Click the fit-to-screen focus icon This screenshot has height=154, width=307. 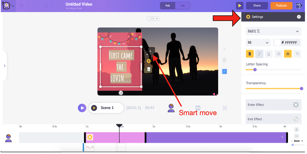225,108
